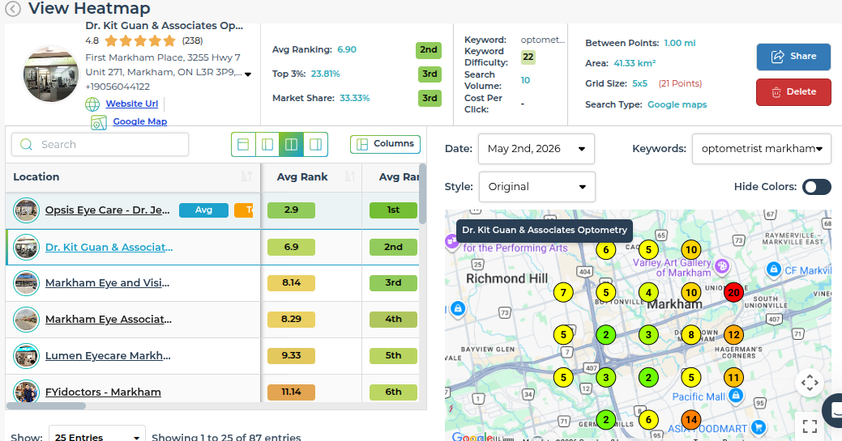Screen dimensions: 842x441
Task: Click the map pan control icon
Action: tap(810, 383)
